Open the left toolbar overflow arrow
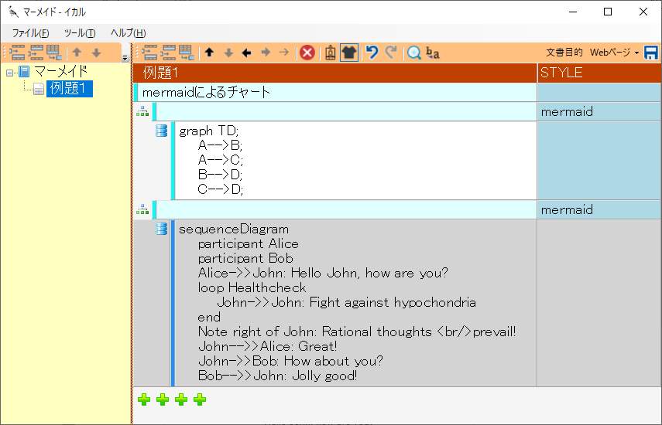Viewport: 662px width, 425px height. pyautogui.click(x=125, y=57)
